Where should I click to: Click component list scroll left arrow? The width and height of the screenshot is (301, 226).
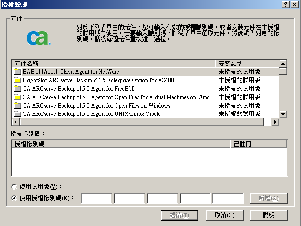tap(16, 122)
